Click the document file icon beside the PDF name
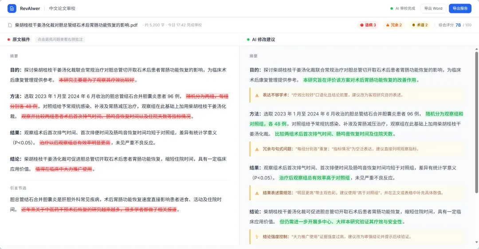Viewport: 479px width, 249px height. (x=10, y=25)
